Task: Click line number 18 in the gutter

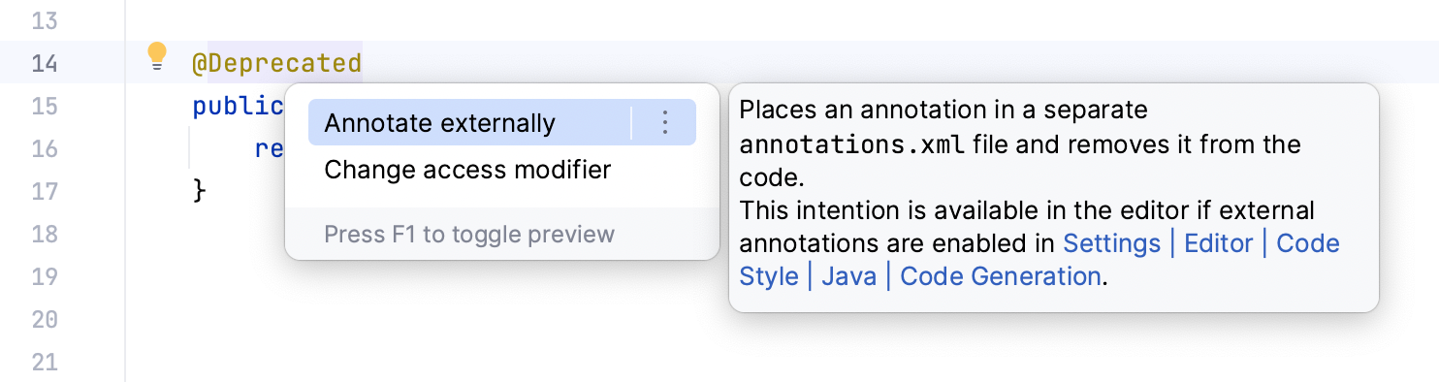Action: pos(44,234)
